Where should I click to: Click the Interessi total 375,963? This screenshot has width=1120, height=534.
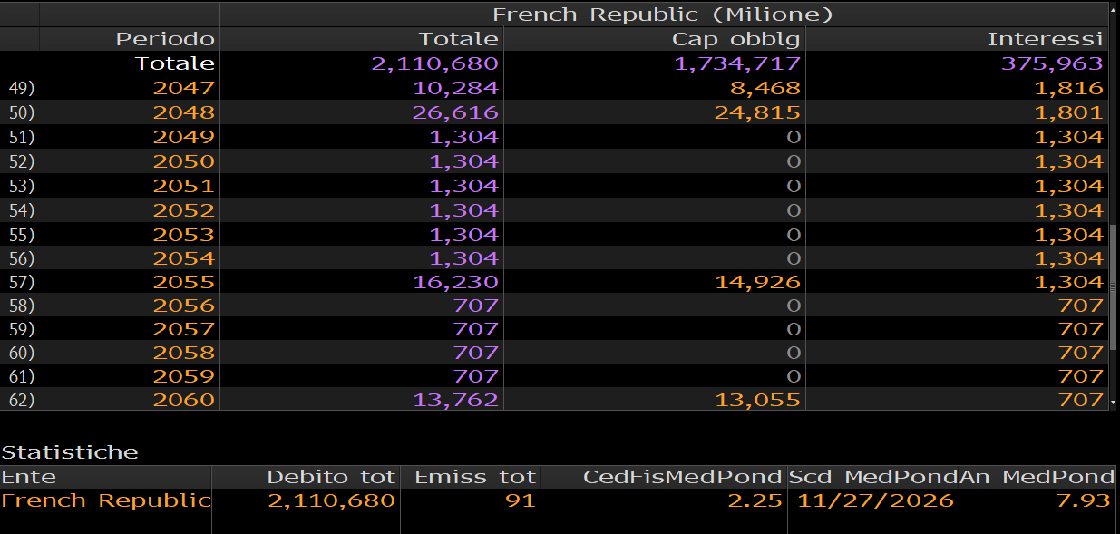coord(1052,63)
